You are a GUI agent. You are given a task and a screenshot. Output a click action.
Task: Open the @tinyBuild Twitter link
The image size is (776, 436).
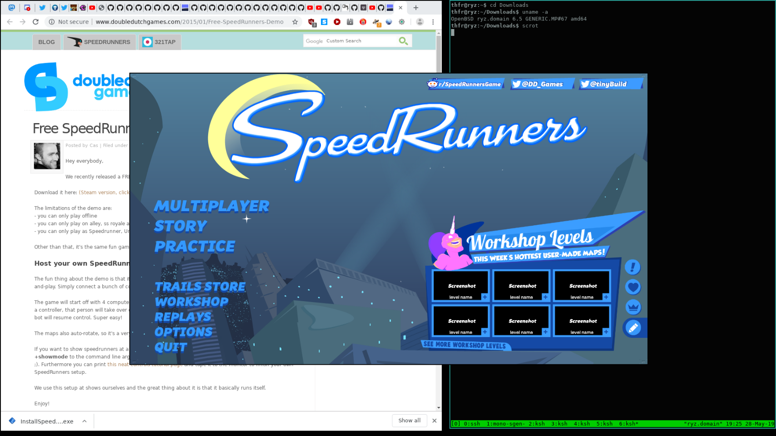pyautogui.click(x=610, y=84)
